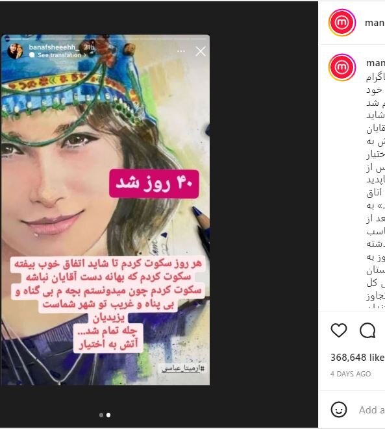Click the story progress bar at top
This screenshot has width=385, height=429.
105,39
